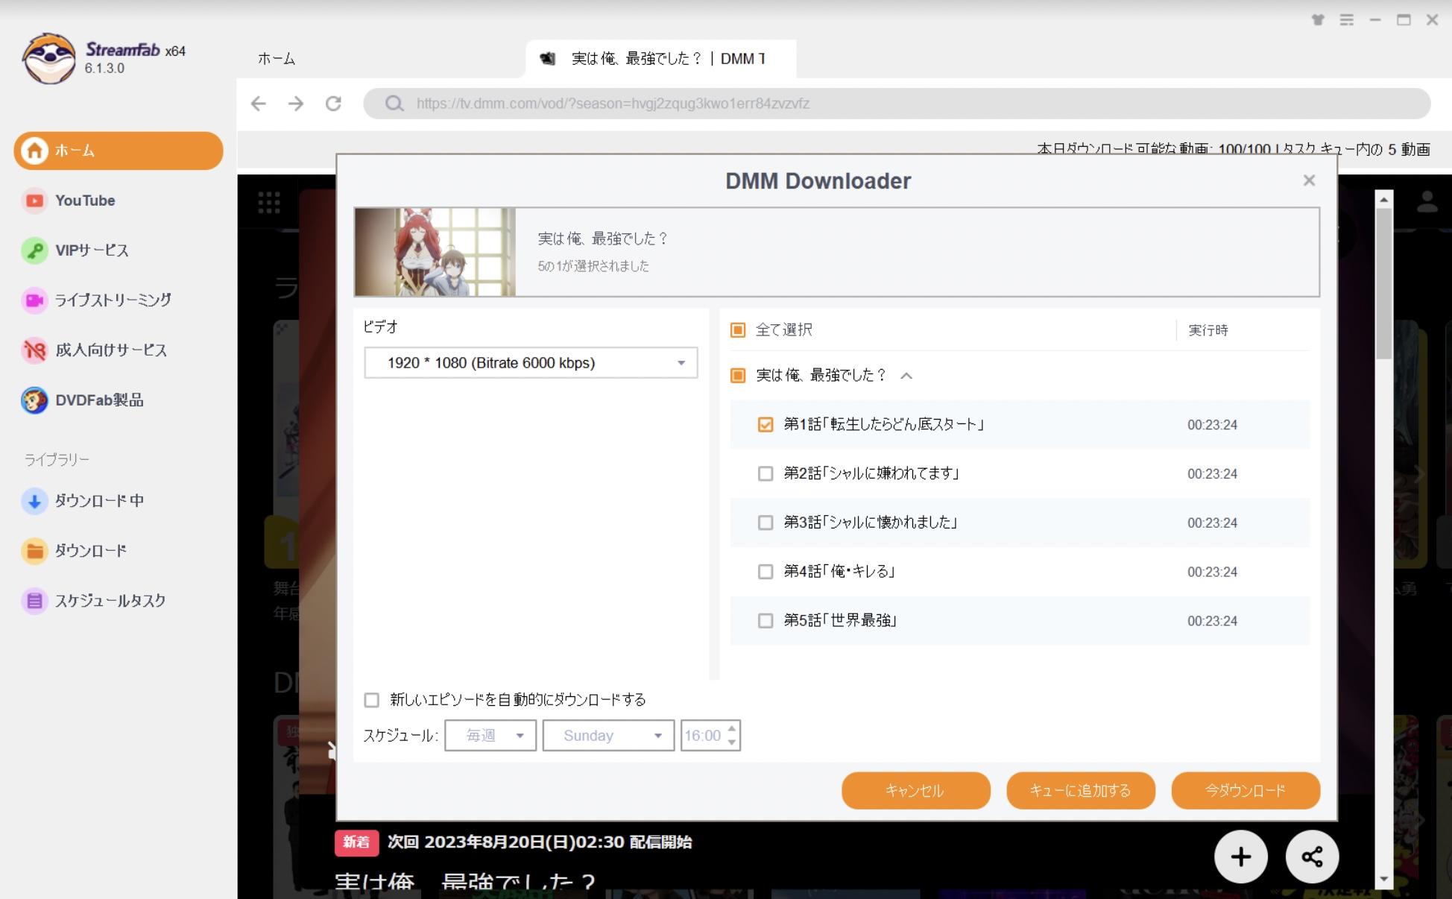The width and height of the screenshot is (1452, 899).
Task: Open DVDFab products icon
Action: 34,400
